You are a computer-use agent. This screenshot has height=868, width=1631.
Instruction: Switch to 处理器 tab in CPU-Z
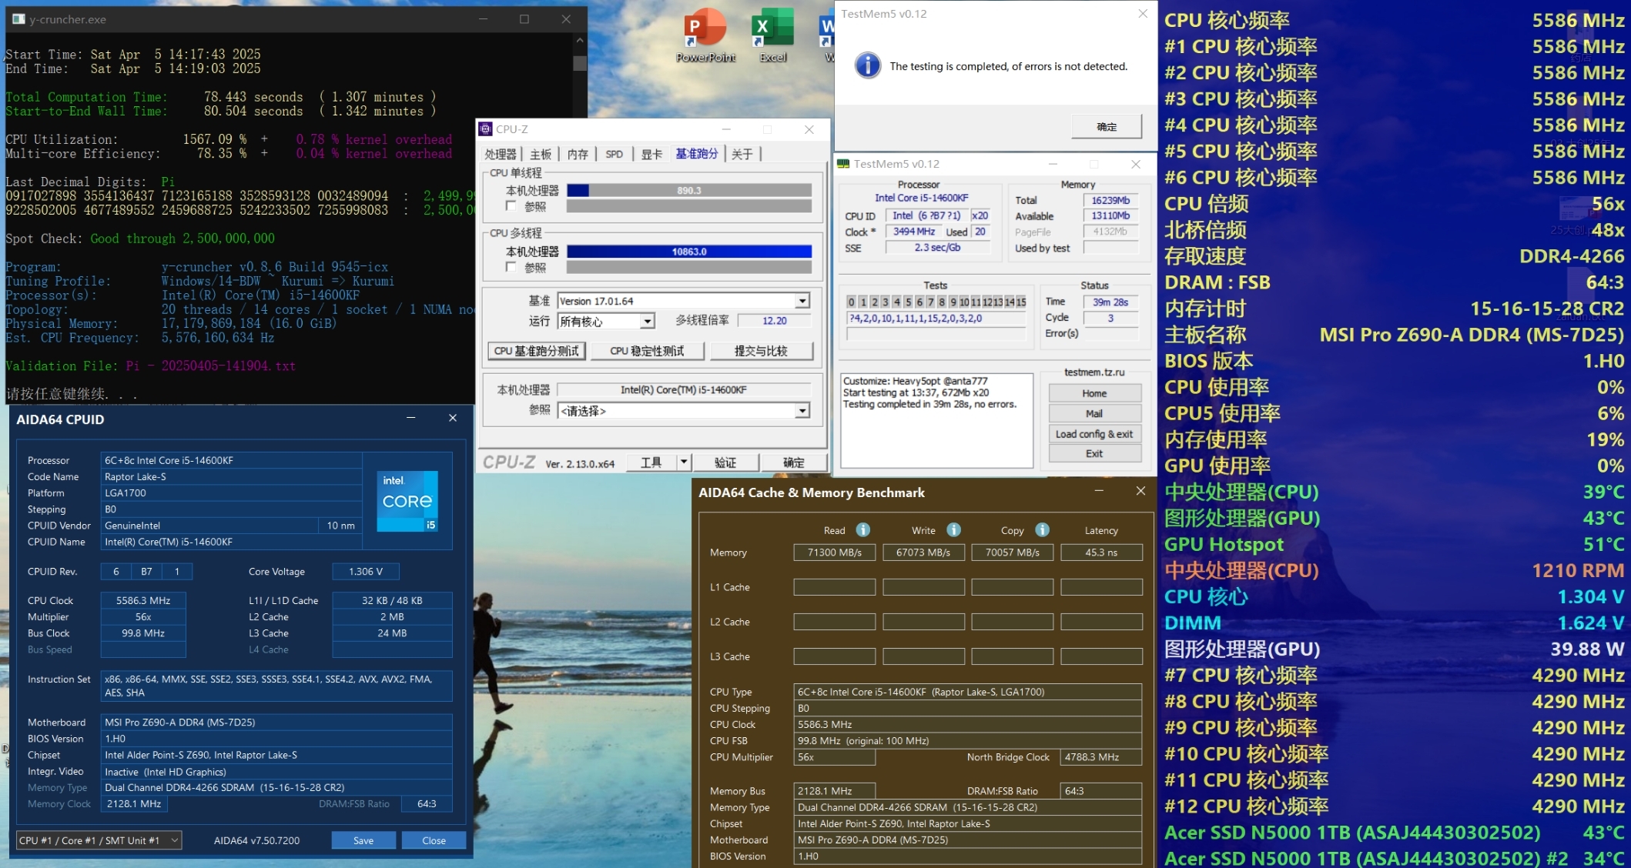coord(501,154)
